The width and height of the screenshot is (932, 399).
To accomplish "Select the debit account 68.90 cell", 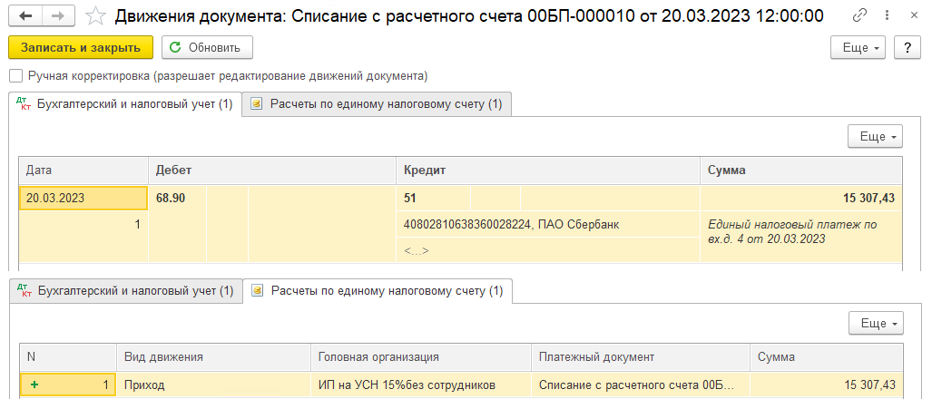I will [178, 198].
